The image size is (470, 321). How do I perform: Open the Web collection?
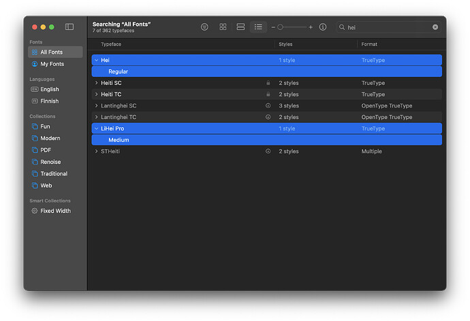(55, 186)
